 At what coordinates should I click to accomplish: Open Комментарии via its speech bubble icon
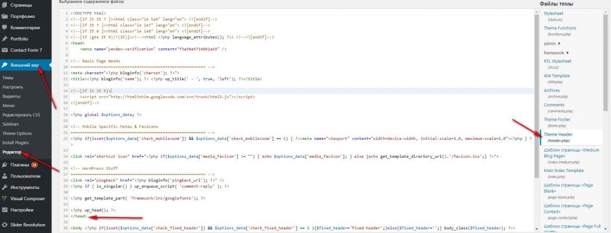5,27
